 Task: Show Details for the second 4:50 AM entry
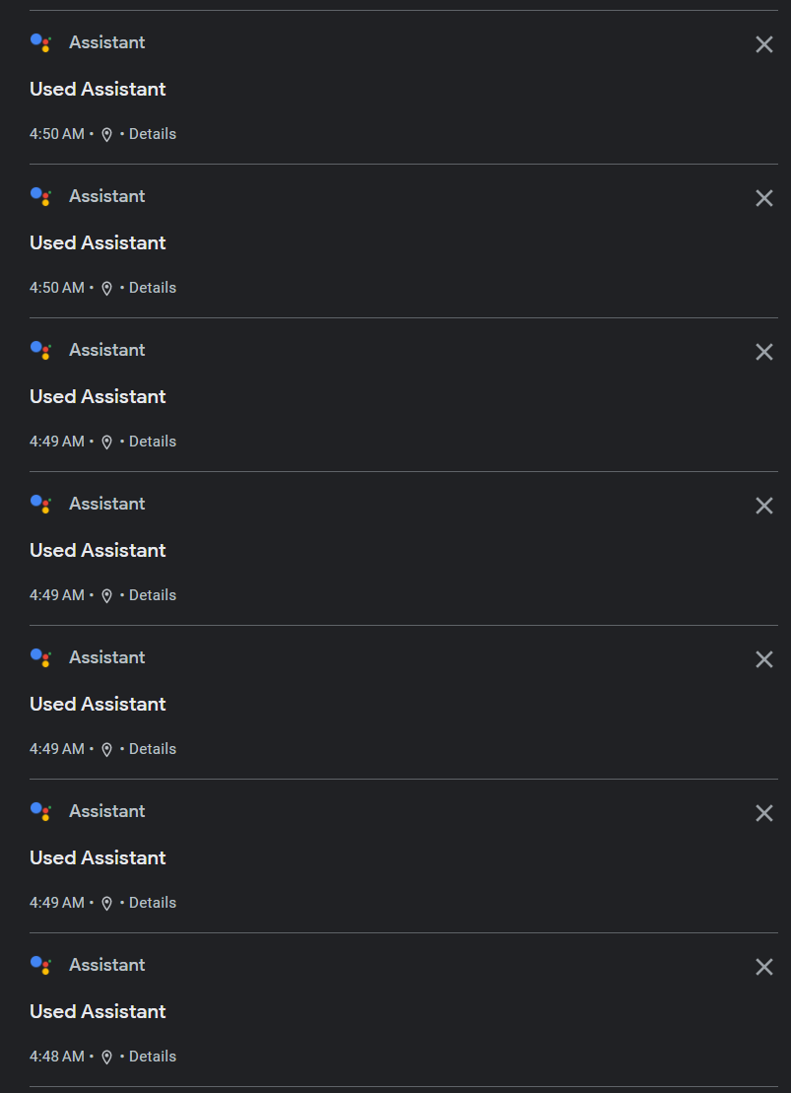[x=153, y=288]
